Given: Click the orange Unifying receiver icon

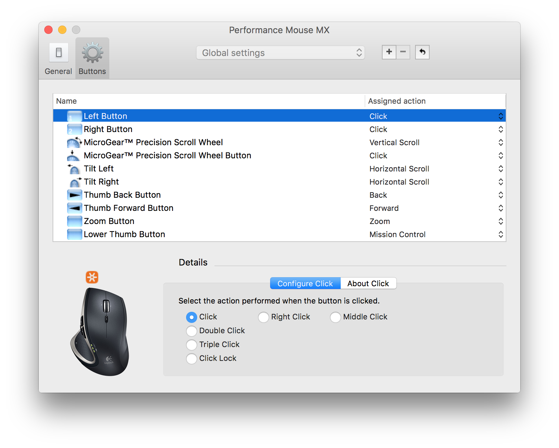Looking at the screenshot, I should pyautogui.click(x=92, y=277).
